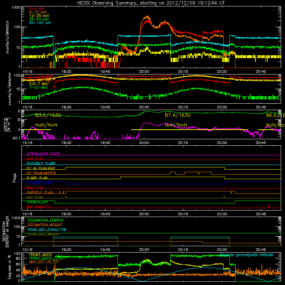Click the NaN/NaN label below B3.8/1630
The height and width of the screenshot is (285, 285).
(46, 125)
